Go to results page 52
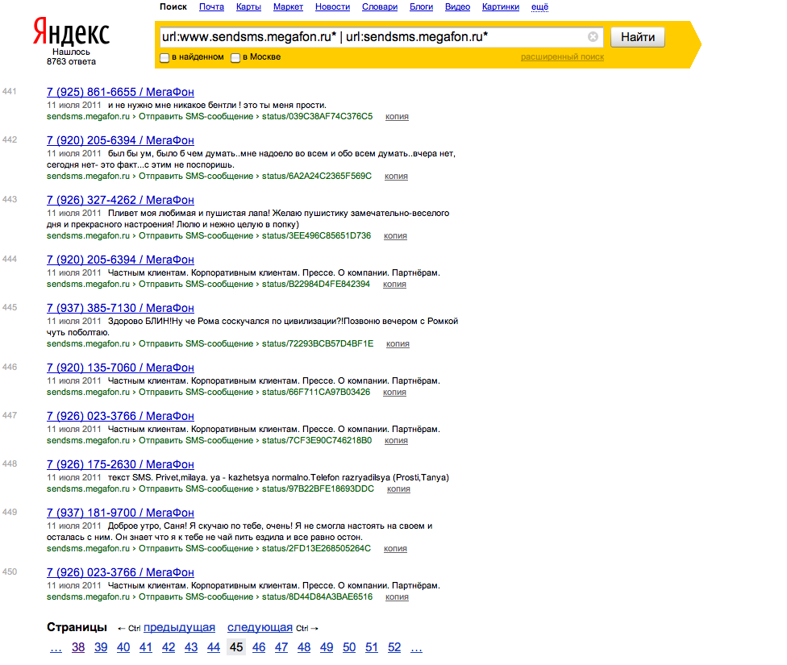Screen dimensions: 787x665 (x=394, y=647)
